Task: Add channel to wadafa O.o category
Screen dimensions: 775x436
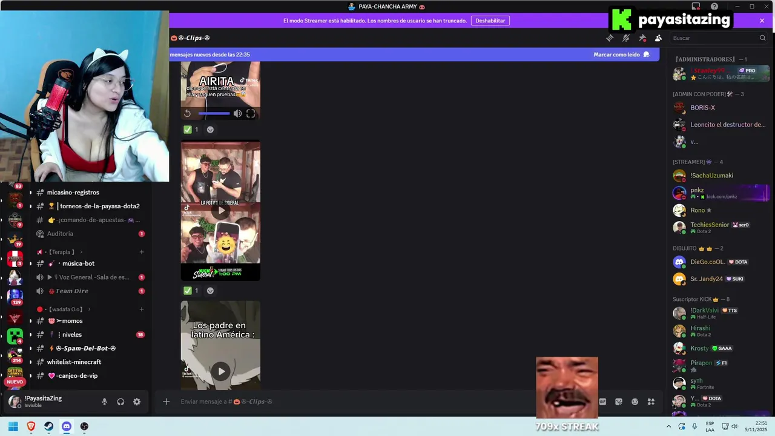Action: point(142,309)
